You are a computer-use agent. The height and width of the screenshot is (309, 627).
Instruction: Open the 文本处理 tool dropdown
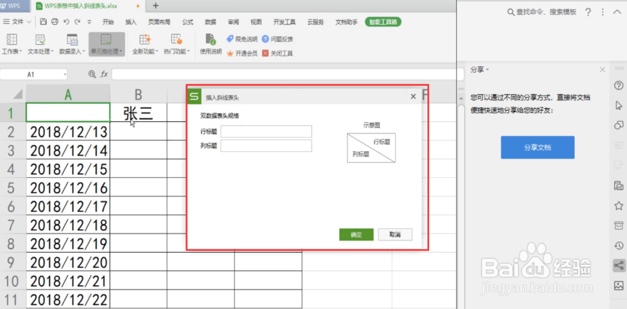(x=40, y=44)
